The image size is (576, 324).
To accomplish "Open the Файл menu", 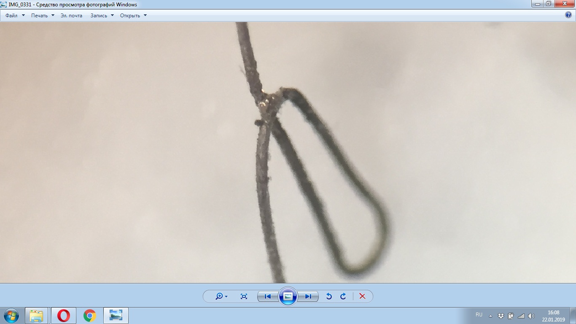I will 15,16.
